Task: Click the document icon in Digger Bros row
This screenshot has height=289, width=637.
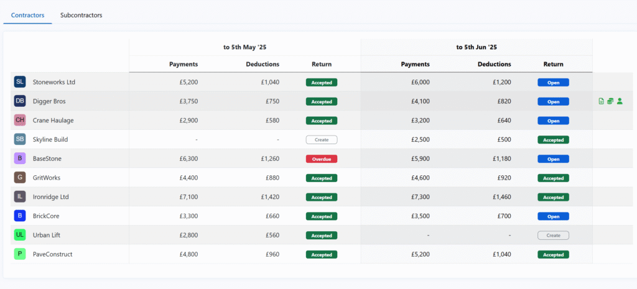Action: 601,101
